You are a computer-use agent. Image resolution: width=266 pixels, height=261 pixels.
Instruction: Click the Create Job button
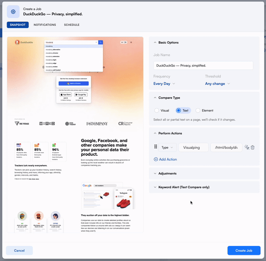[x=244, y=250]
